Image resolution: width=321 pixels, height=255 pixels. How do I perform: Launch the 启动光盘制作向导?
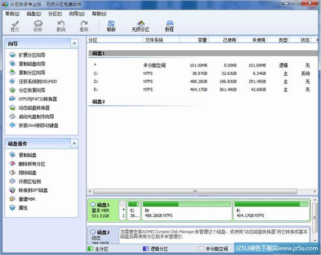click(x=32, y=116)
